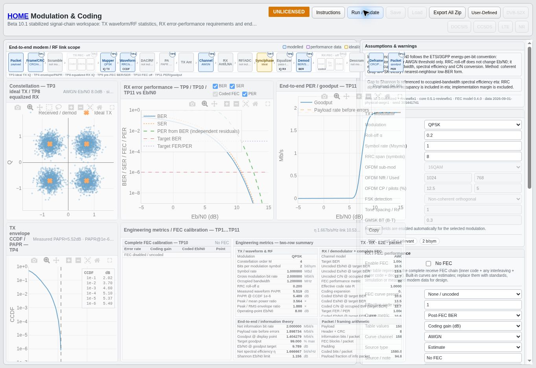Click the Instructions button
Image resolution: width=536 pixels, height=368 pixels.
click(328, 13)
